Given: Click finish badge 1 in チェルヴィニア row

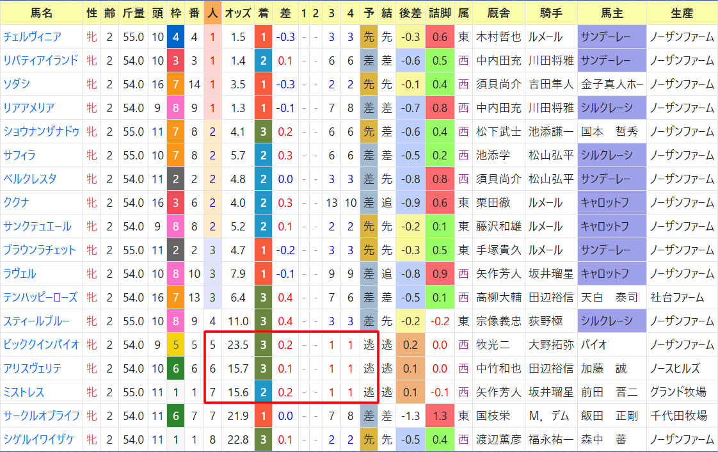Looking at the screenshot, I should click(x=263, y=37).
